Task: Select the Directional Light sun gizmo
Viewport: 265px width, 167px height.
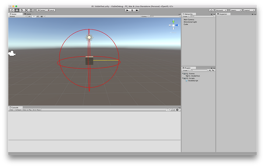Action: click(x=89, y=37)
